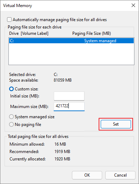Screen dimensions: 139x184
Task: Choose No paging file option
Action: (11, 125)
